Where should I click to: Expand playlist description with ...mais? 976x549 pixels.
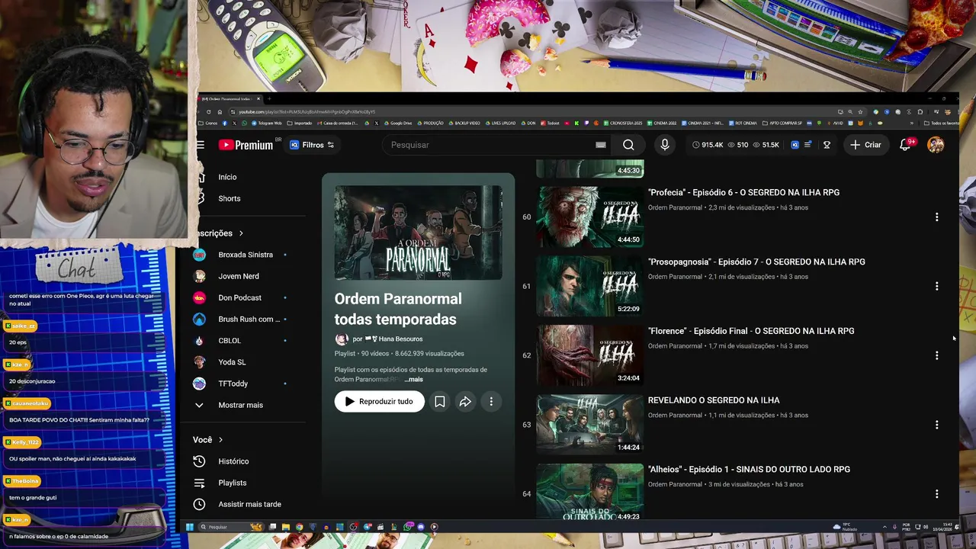coord(413,379)
